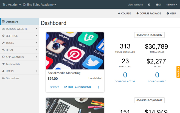The width and height of the screenshot is (180, 113).
Task: Click the Testimonials trophy icon
Action: pos(3,64)
